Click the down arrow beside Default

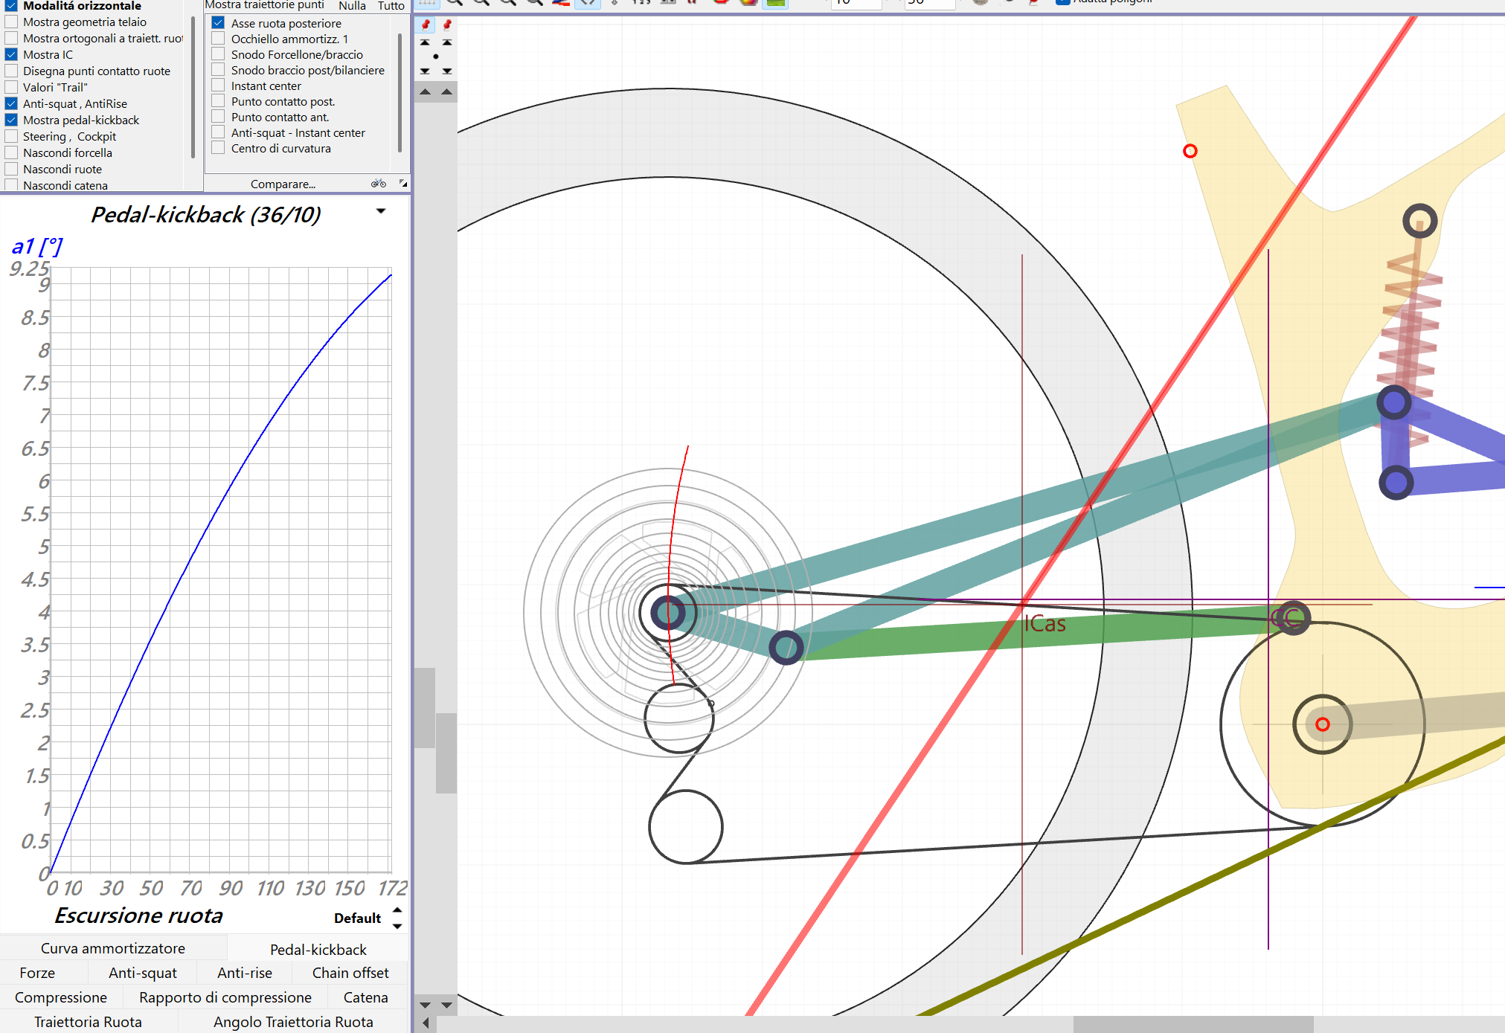coord(397,926)
